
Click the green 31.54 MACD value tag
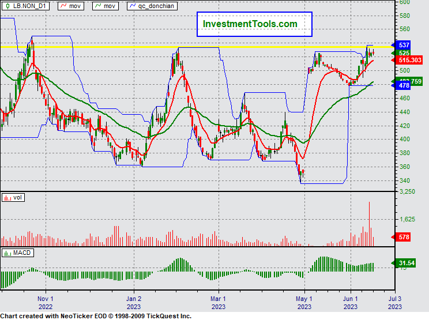[x=404, y=263]
